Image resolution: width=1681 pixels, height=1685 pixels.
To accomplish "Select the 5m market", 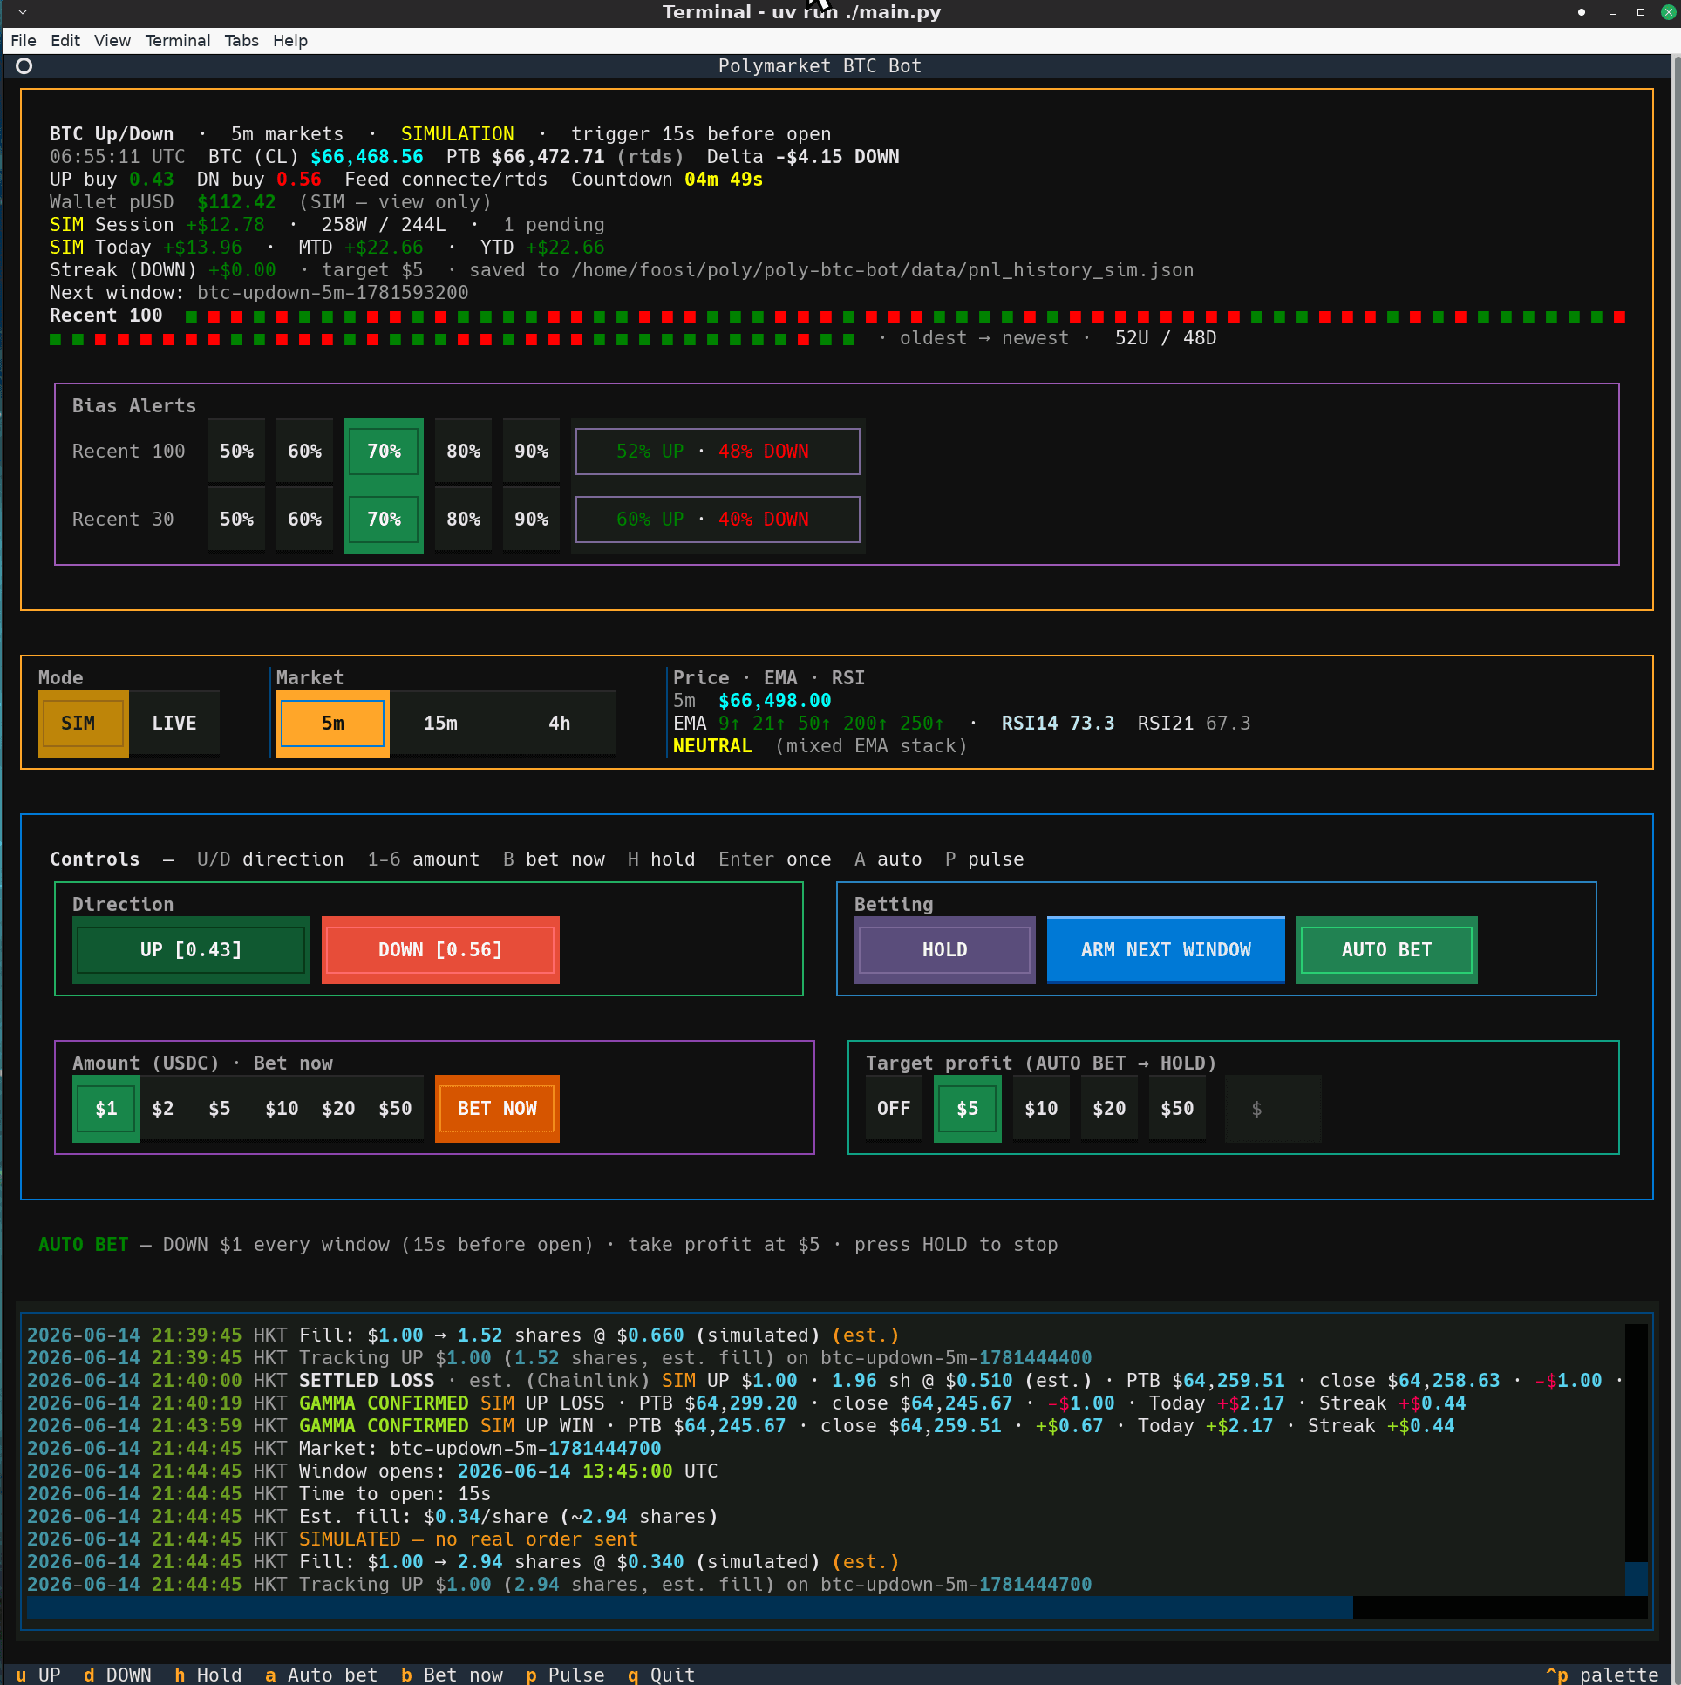I will click(333, 723).
